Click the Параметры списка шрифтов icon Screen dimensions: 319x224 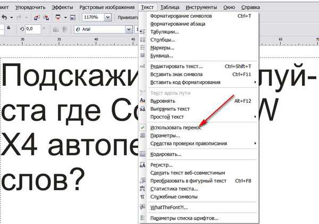click(142, 218)
